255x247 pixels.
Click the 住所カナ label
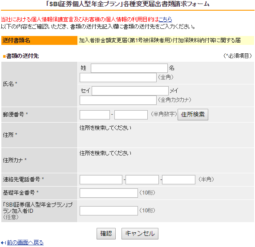coord(13,160)
